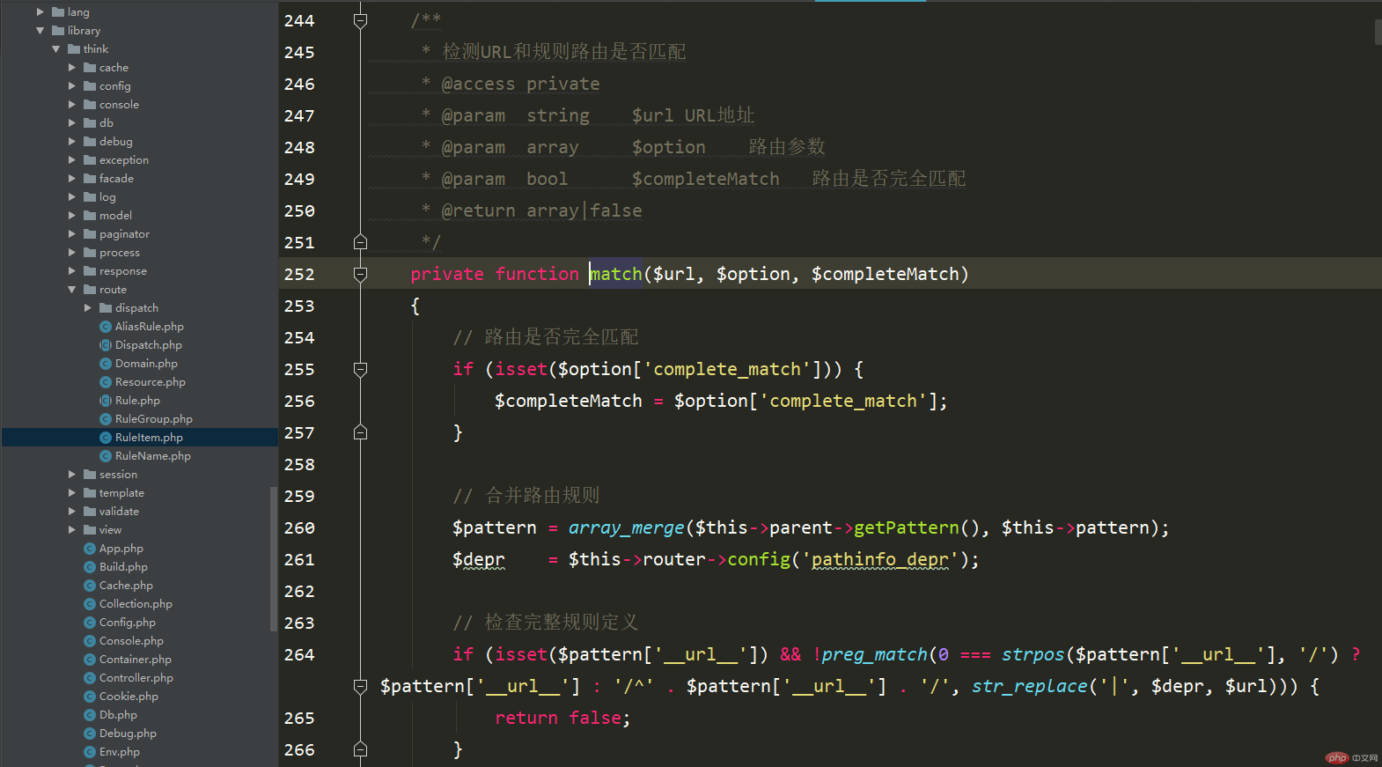The height and width of the screenshot is (767, 1382).
Task: Click the Build.php class icon
Action: [90, 567]
